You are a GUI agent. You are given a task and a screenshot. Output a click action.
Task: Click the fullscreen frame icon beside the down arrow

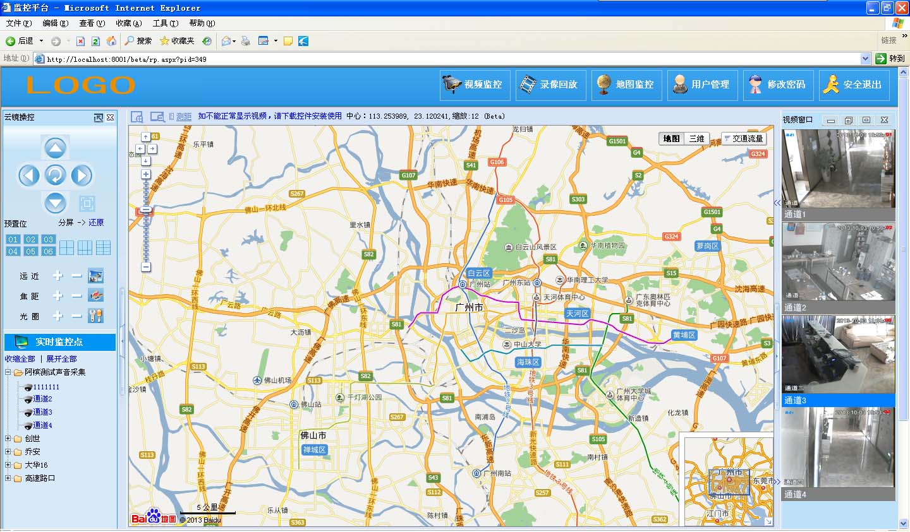click(87, 203)
